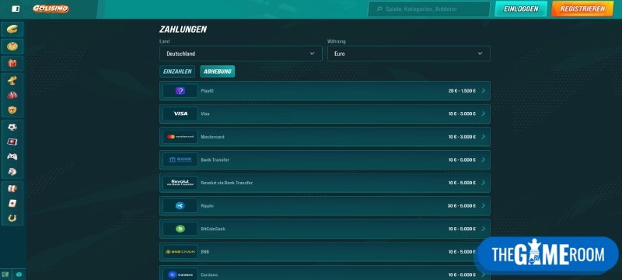Image resolution: width=622 pixels, height=280 pixels.
Task: Open the red gift box promotions icon
Action: pyautogui.click(x=12, y=63)
